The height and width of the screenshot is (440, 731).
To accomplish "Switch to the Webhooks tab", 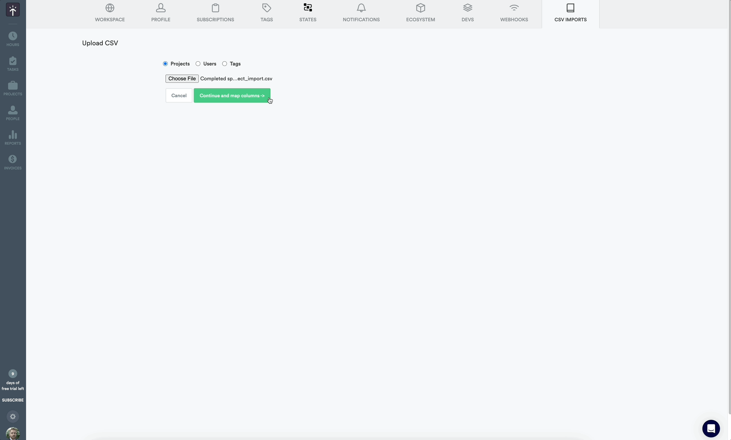I will click(514, 13).
